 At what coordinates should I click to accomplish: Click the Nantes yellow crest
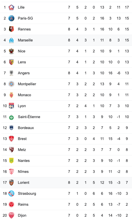[x=11, y=161]
